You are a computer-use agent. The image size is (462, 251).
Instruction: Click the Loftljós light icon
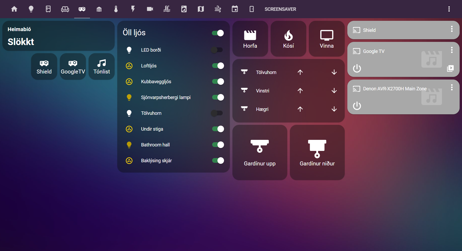pos(129,66)
